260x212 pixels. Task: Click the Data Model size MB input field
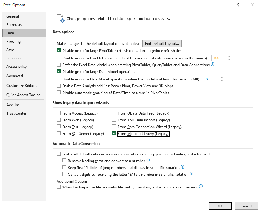click(x=212, y=79)
